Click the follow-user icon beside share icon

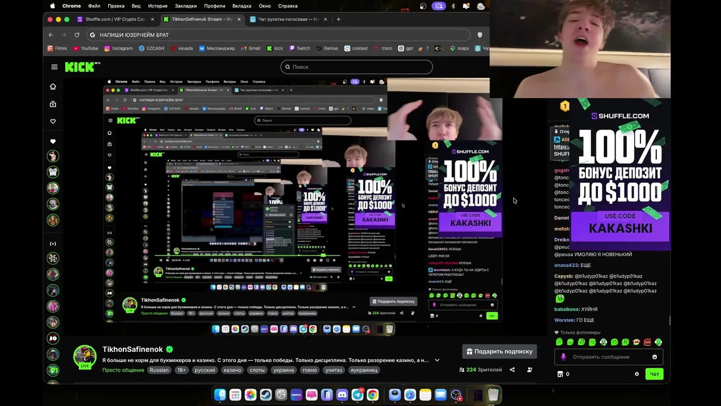point(529,370)
